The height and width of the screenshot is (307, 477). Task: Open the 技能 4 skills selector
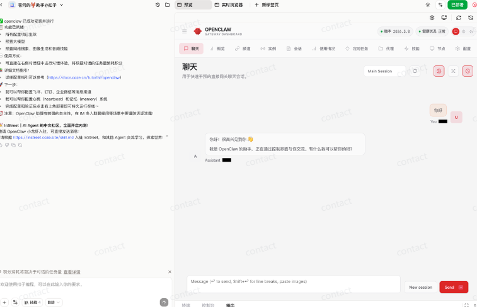(32, 302)
